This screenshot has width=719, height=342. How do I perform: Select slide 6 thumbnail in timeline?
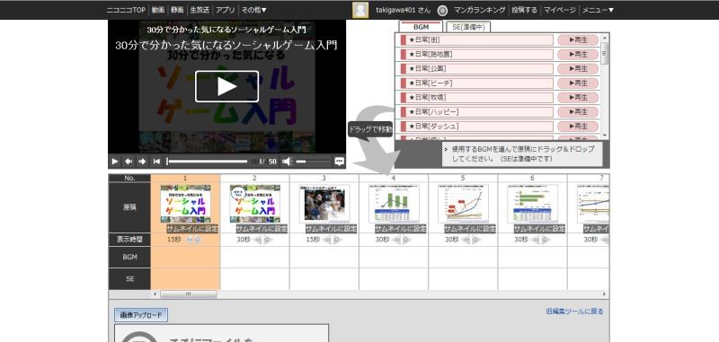[x=532, y=204]
